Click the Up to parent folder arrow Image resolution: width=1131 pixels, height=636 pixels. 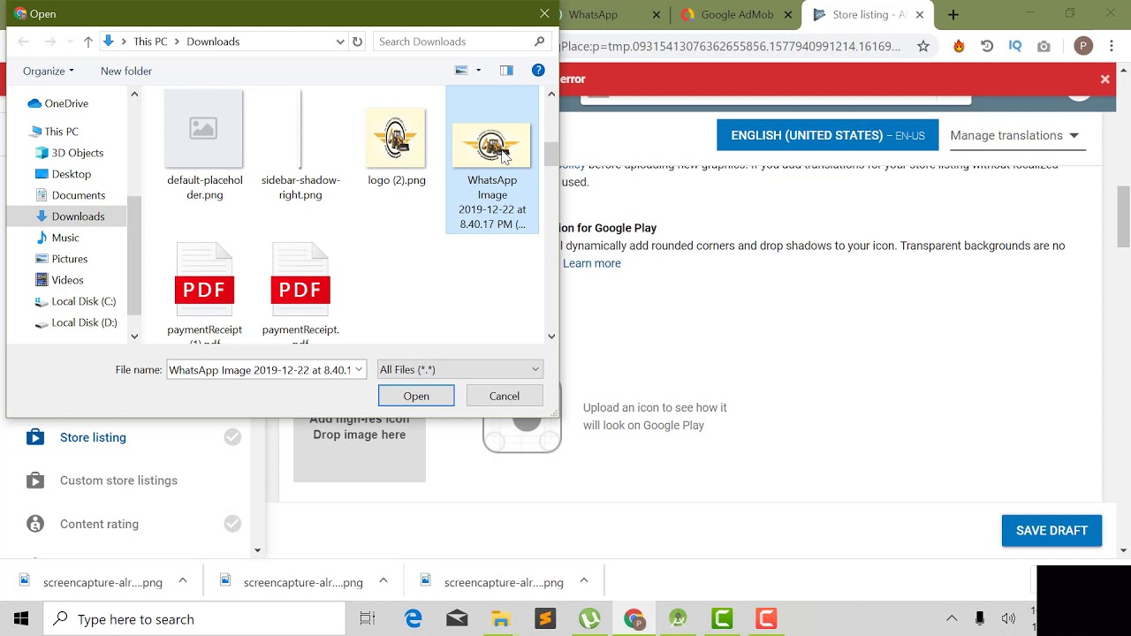(x=87, y=42)
